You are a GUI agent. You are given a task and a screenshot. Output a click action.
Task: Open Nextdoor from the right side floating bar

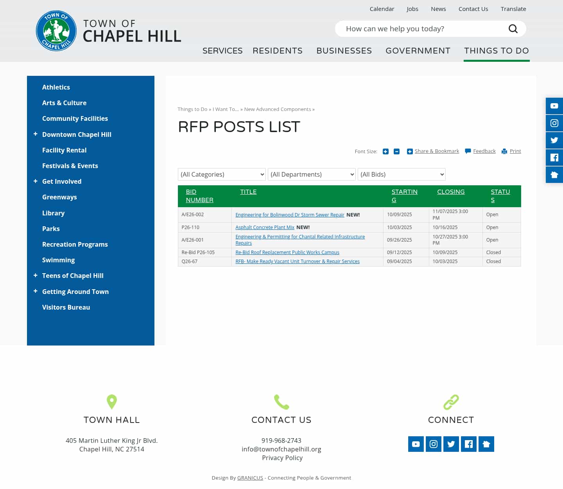coord(554,175)
